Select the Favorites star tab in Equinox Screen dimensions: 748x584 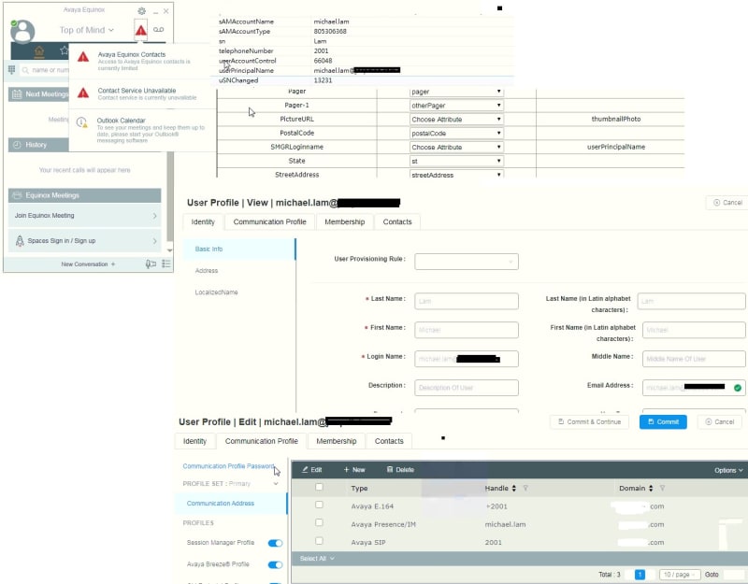click(x=64, y=50)
